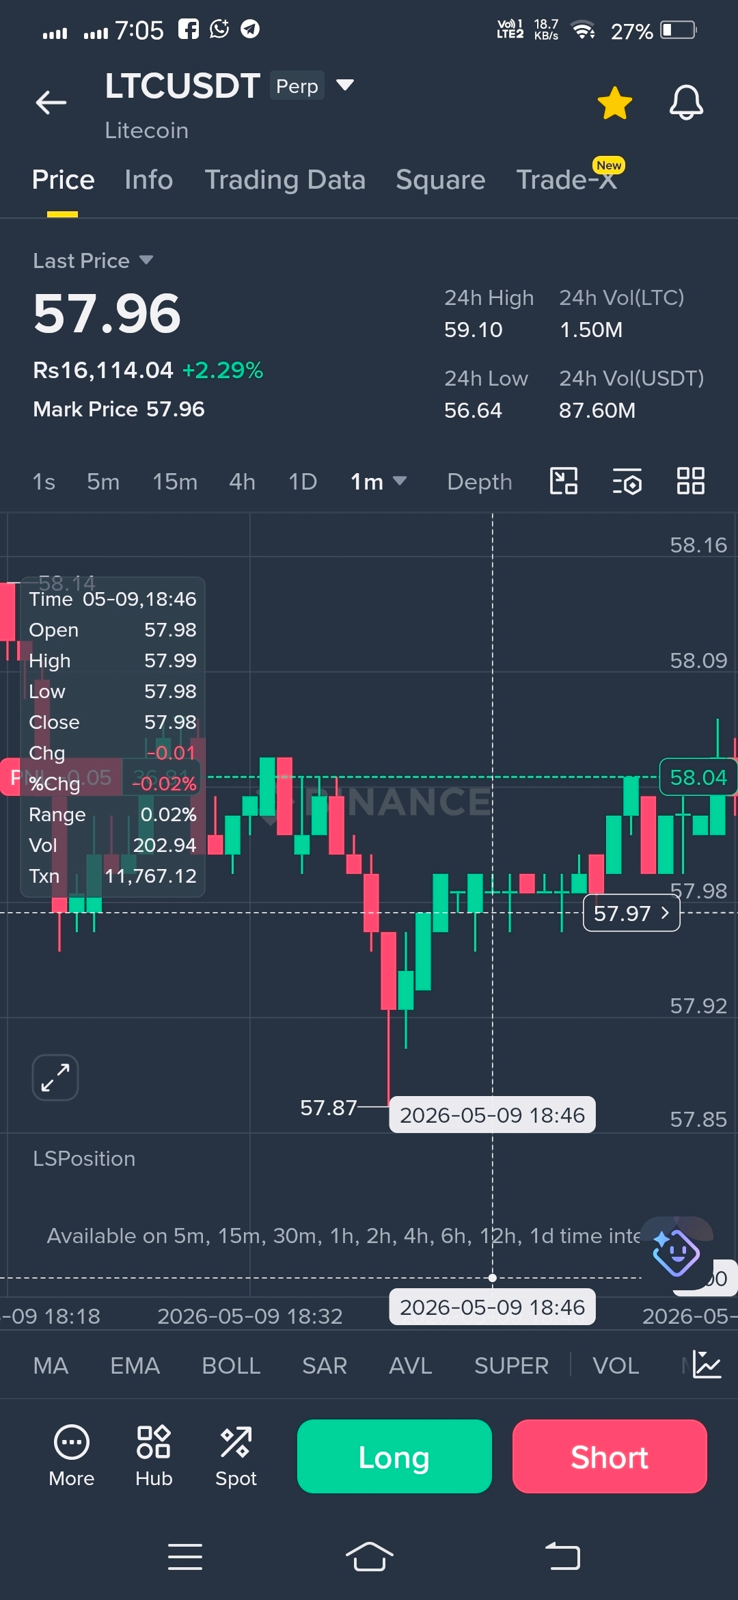Click the Rs16,114.04 converted price
The width and height of the screenshot is (738, 1600).
[103, 371]
